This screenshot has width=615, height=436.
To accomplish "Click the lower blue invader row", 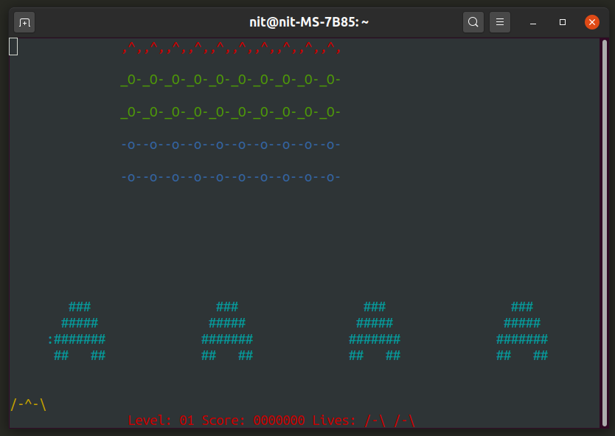I will (231, 178).
